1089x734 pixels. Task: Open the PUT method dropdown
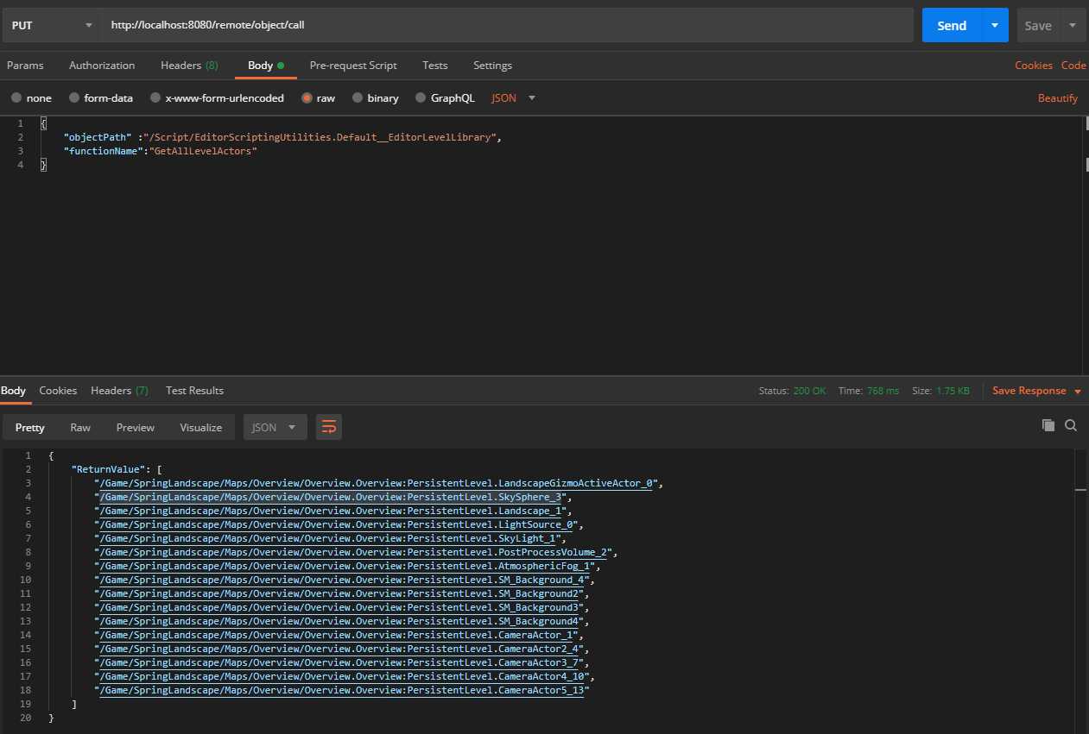coord(50,25)
